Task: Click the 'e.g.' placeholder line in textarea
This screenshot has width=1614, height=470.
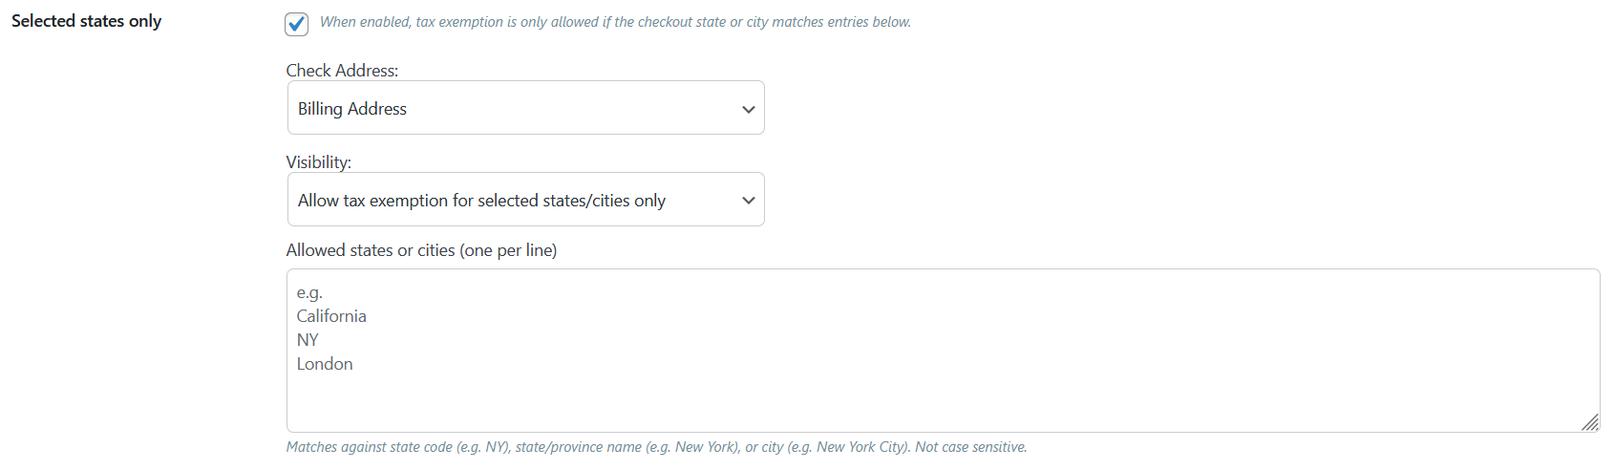Action: [x=309, y=292]
